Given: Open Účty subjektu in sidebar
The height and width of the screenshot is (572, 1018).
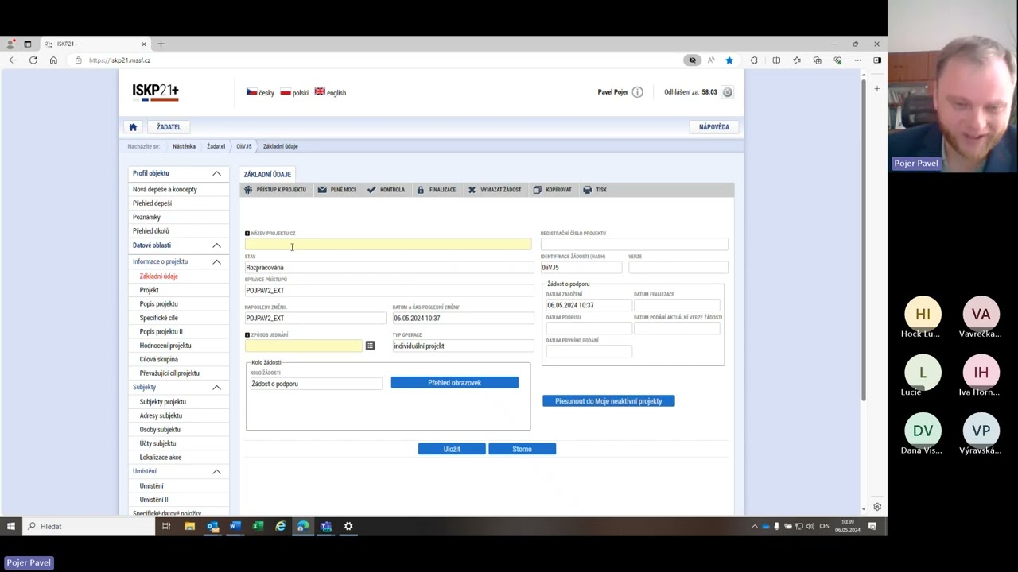Looking at the screenshot, I should pos(157,443).
